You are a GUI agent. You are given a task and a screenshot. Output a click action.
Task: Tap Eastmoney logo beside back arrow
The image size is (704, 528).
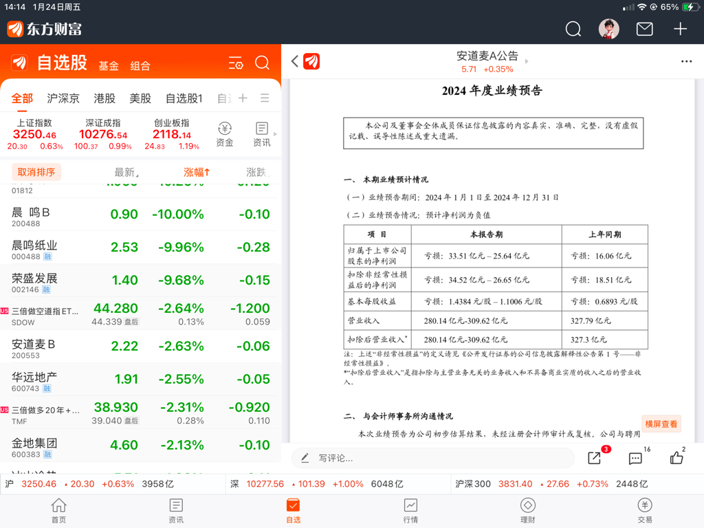pyautogui.click(x=311, y=61)
